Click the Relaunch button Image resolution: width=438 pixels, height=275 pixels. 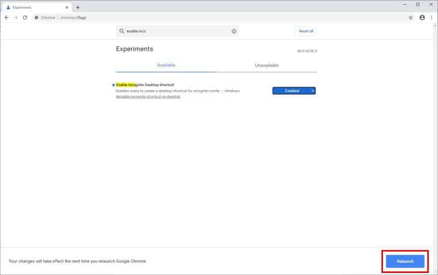tap(405, 261)
